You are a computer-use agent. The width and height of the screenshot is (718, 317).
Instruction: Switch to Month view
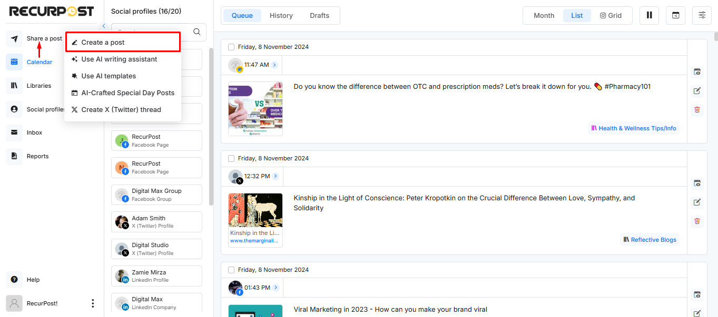(544, 16)
